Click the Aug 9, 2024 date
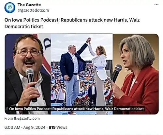The height and width of the screenshot is (135, 163). pyautogui.click(x=34, y=127)
